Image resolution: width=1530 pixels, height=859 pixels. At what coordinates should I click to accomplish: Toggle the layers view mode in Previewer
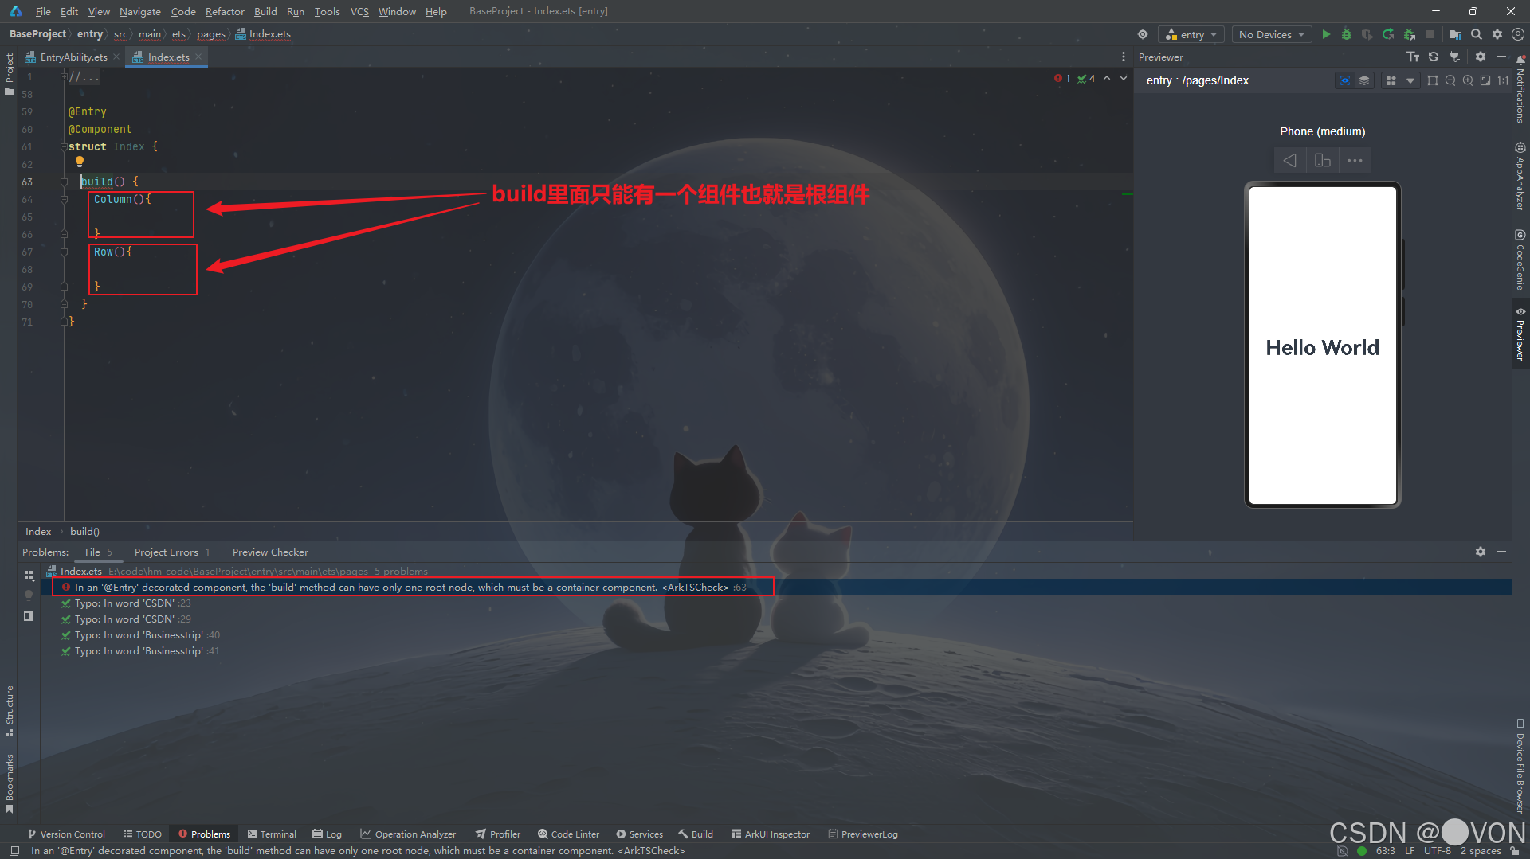coord(1364,80)
